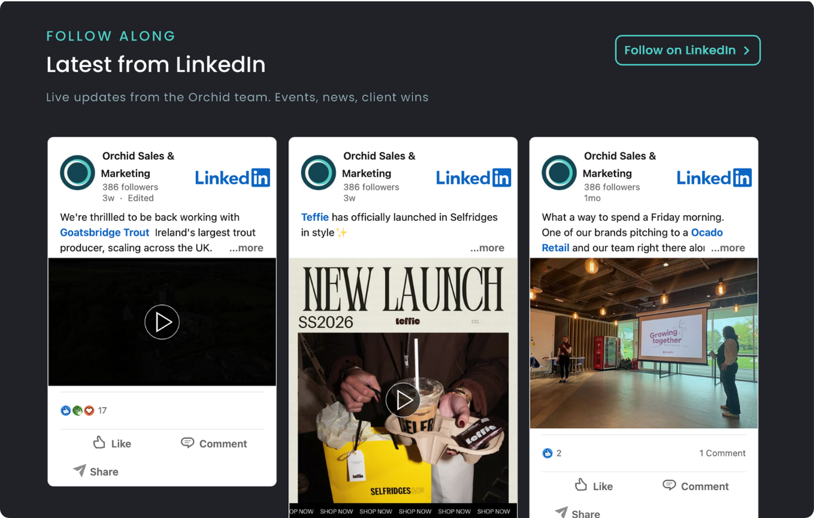This screenshot has height=518, width=814.
Task: Share the Ocado Retail post
Action: click(577, 513)
